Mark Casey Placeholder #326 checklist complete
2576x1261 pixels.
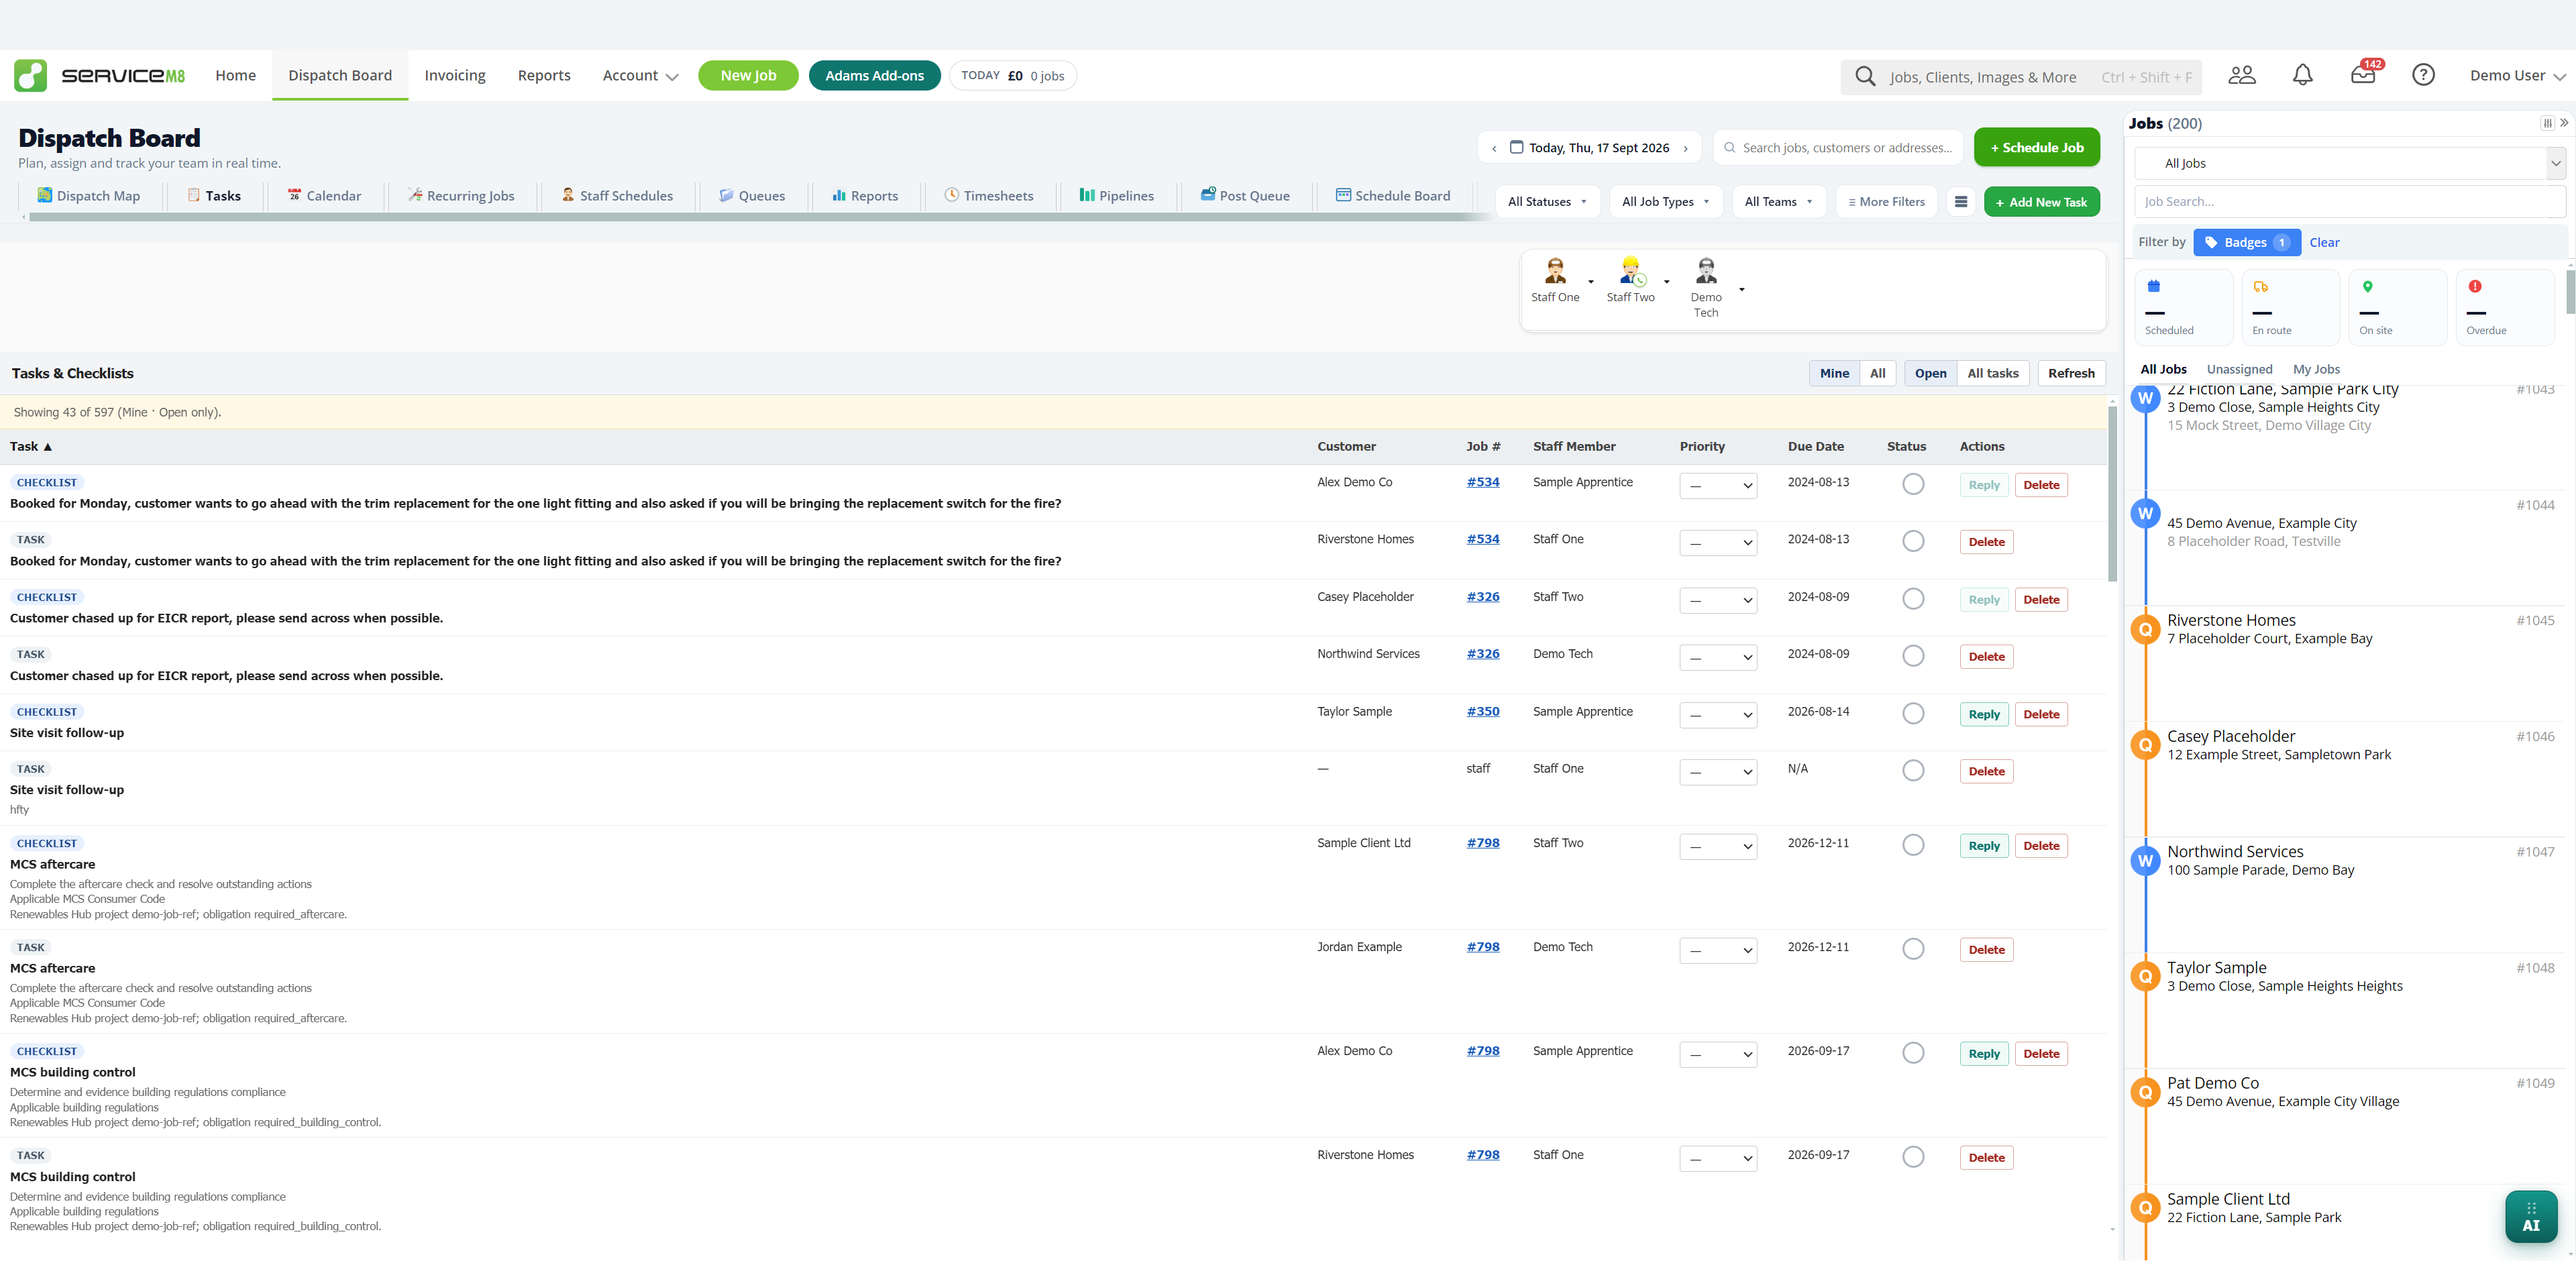(x=1913, y=599)
